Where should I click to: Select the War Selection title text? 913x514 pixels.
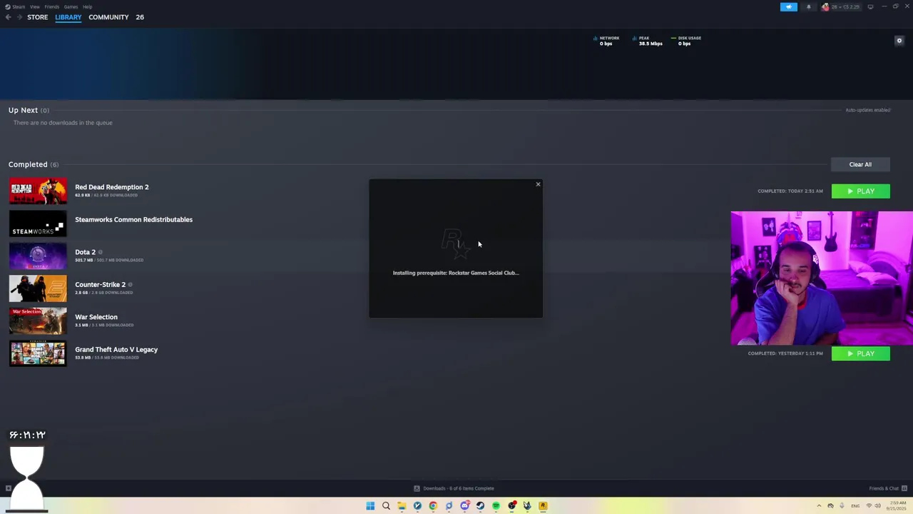click(x=96, y=317)
